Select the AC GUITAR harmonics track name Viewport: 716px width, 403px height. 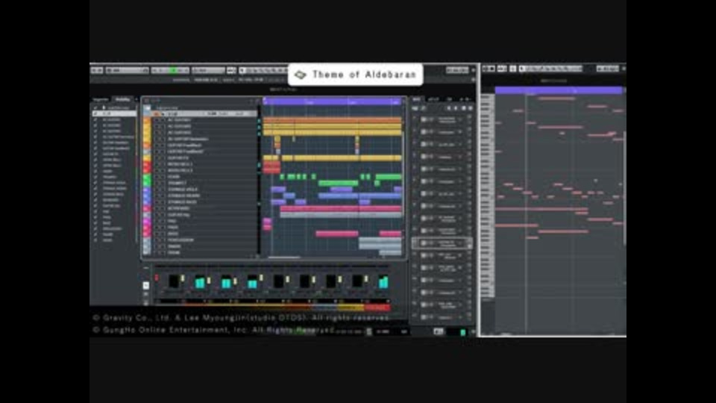(188, 139)
